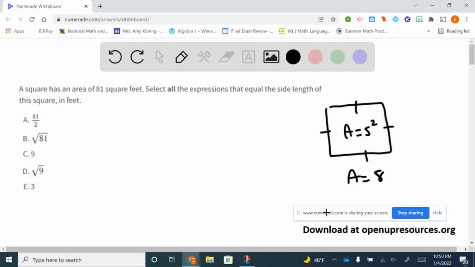Open the crossed tools settings icon
This screenshot has width=475, height=267.
coord(204,57)
